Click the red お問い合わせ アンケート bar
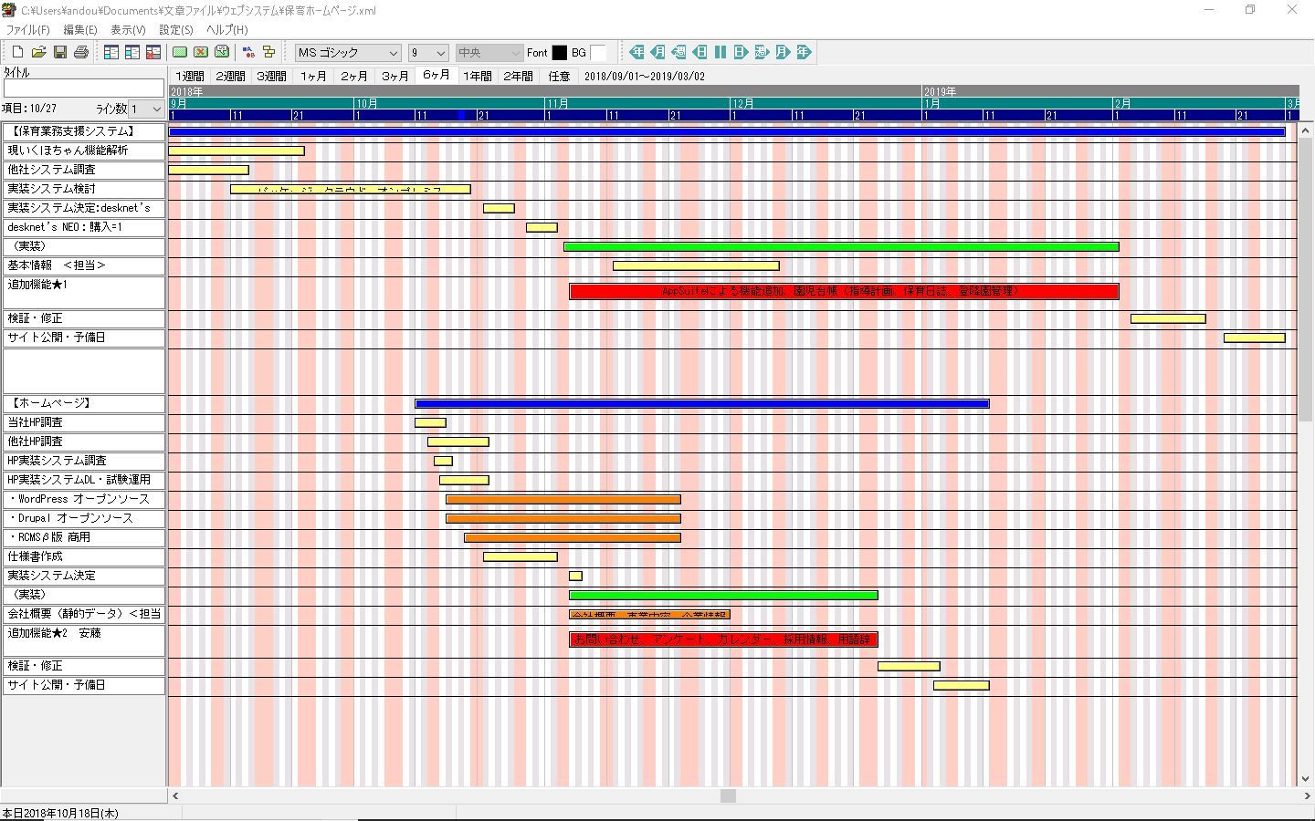 [x=723, y=639]
